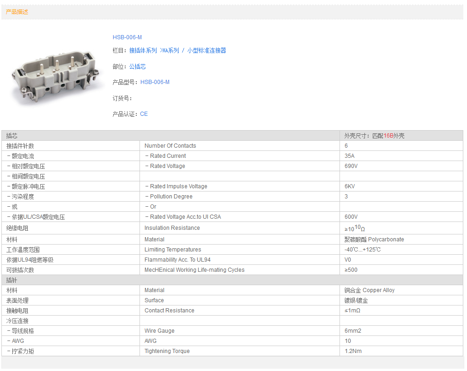Open the 小型标准连接器 category link
Image resolution: width=467 pixels, height=371 pixels.
coord(206,51)
